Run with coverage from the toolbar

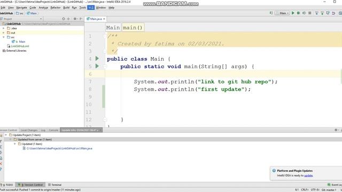304,13
